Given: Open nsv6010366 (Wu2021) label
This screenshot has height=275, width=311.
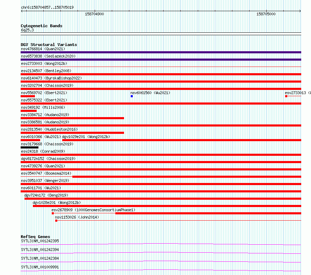Looking at the screenshot, I should coord(41,137).
